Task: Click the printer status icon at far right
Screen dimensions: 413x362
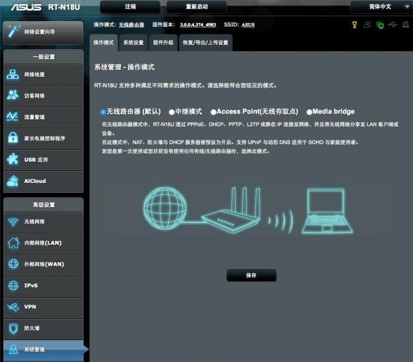Action: (406, 25)
